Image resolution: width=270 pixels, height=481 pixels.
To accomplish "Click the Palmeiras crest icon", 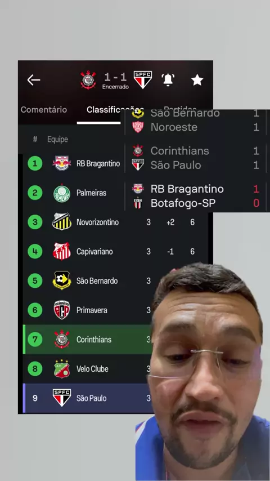I will [62, 193].
